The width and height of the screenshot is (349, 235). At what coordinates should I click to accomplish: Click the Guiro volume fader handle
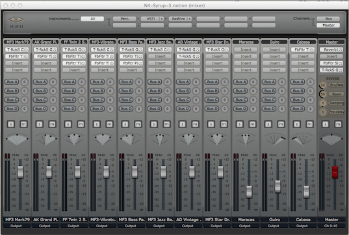(x=278, y=186)
